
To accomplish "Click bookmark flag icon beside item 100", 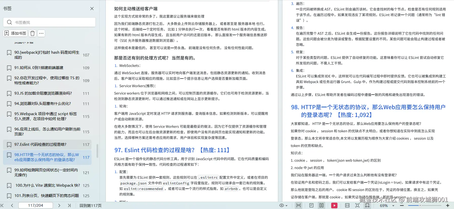I will pos(9,186).
